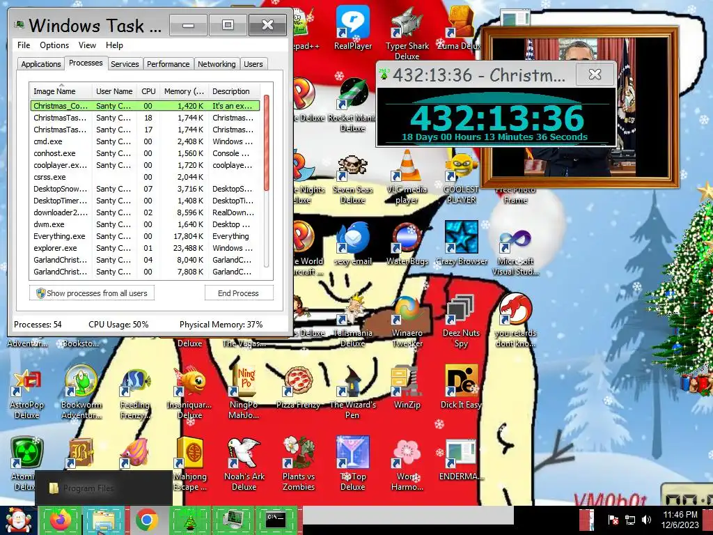This screenshot has width=713, height=535.
Task: Switch to Users tab
Action: coord(253,64)
